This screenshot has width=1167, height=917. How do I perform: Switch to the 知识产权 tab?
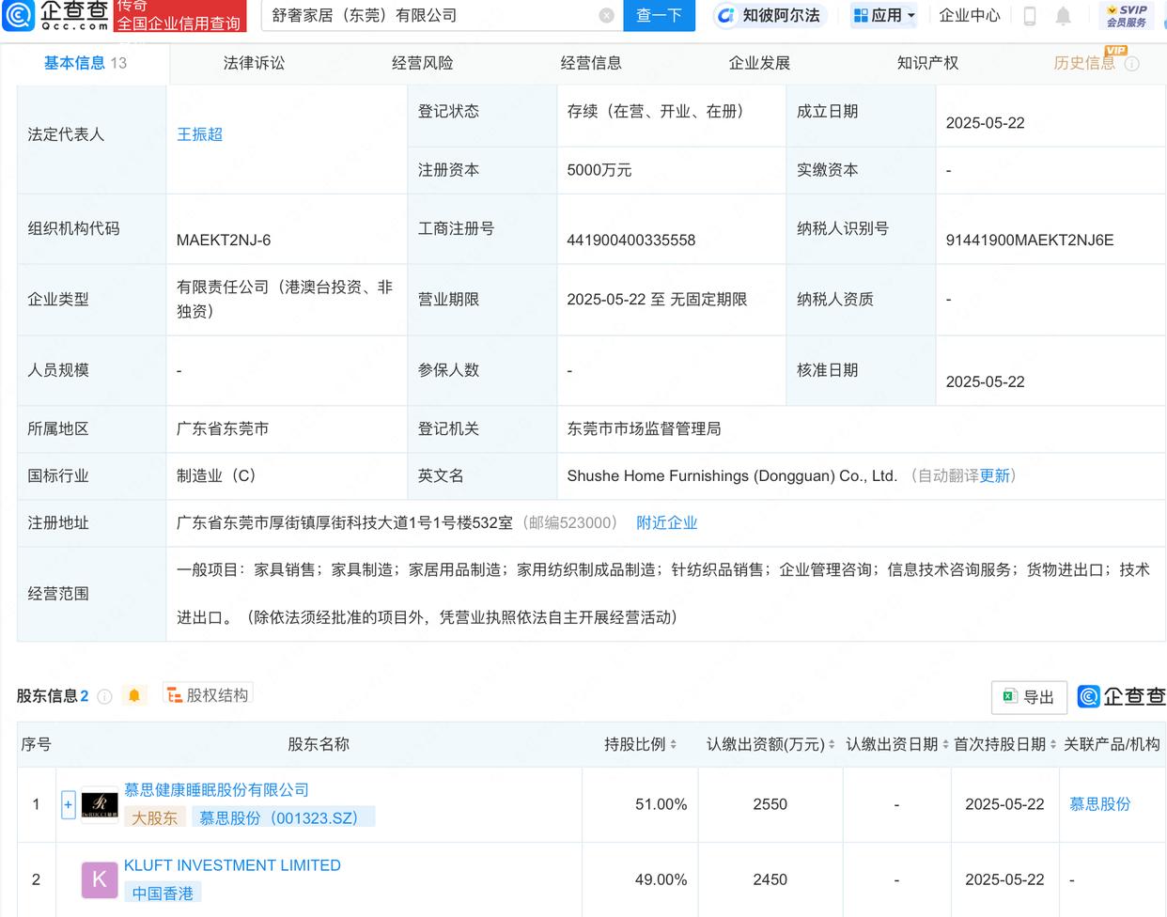pos(927,63)
